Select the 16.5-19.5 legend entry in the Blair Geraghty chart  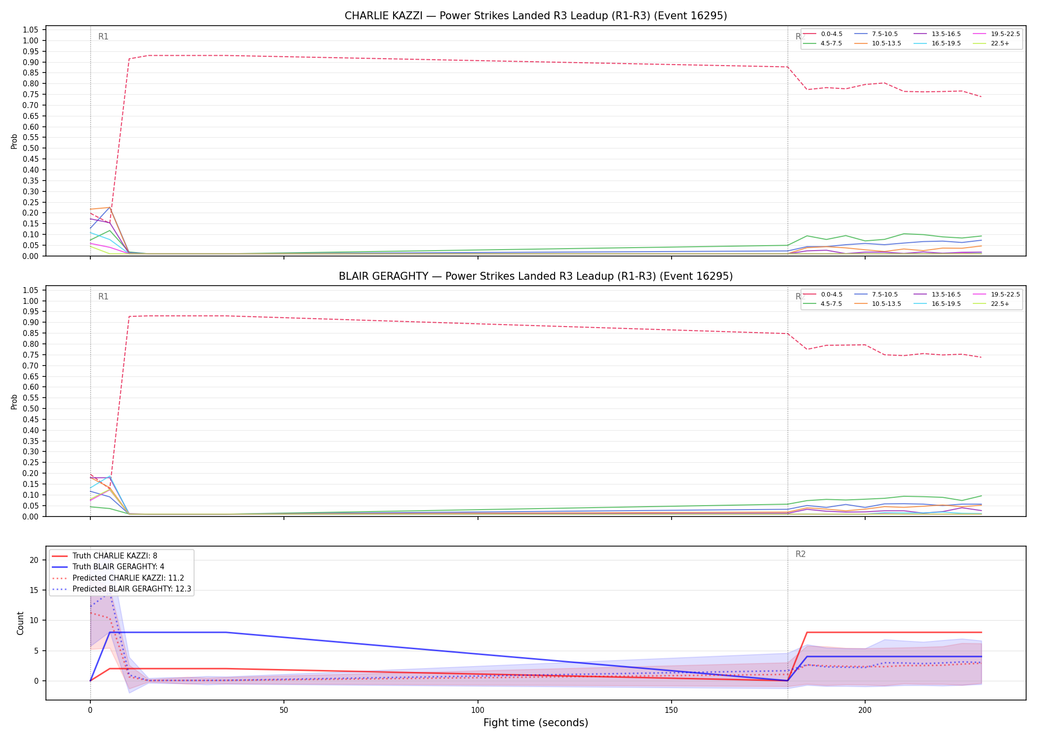point(938,304)
